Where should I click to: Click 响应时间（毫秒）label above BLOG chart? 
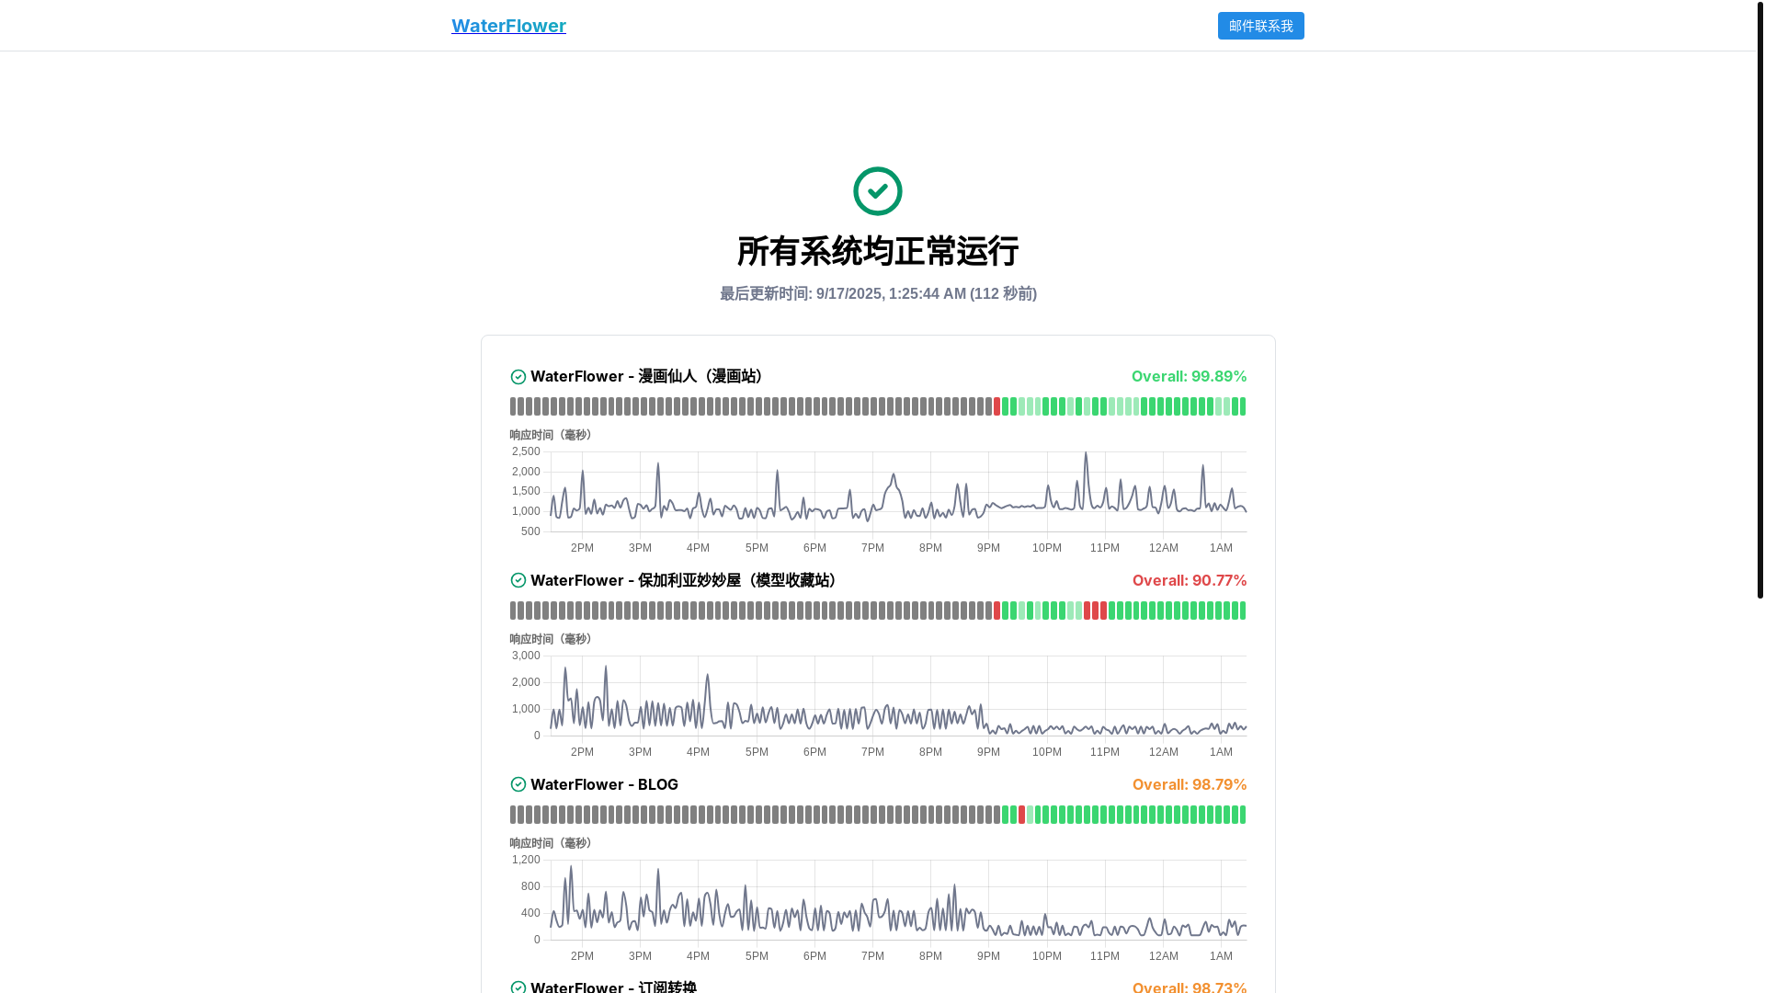pyautogui.click(x=553, y=843)
